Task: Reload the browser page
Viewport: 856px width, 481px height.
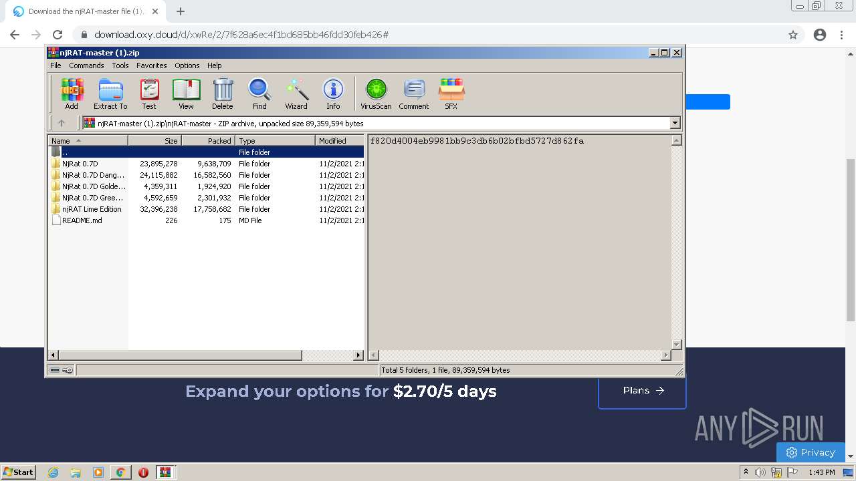Action: tap(58, 35)
